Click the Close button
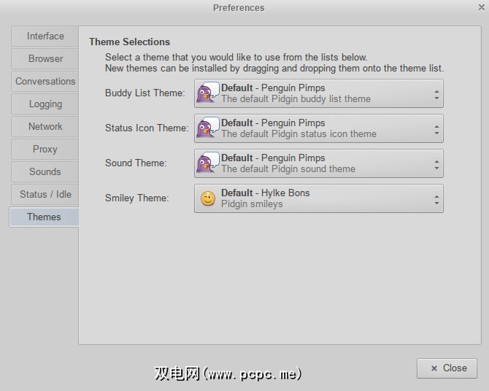The image size is (489, 391). coord(447,368)
